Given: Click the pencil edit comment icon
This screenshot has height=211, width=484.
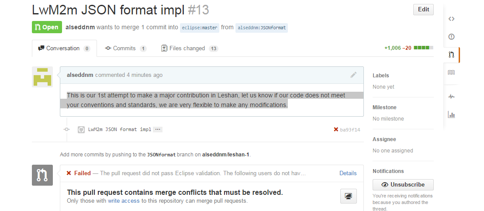Looking at the screenshot, I should click(354, 75).
